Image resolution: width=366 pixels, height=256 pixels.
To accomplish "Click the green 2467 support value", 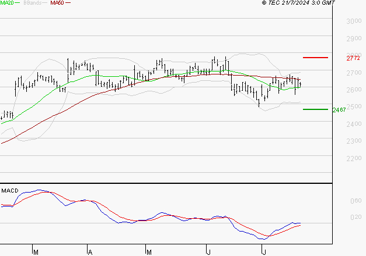I will (339, 110).
